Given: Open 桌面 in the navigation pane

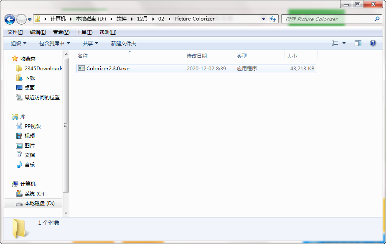Looking at the screenshot, I should point(30,88).
